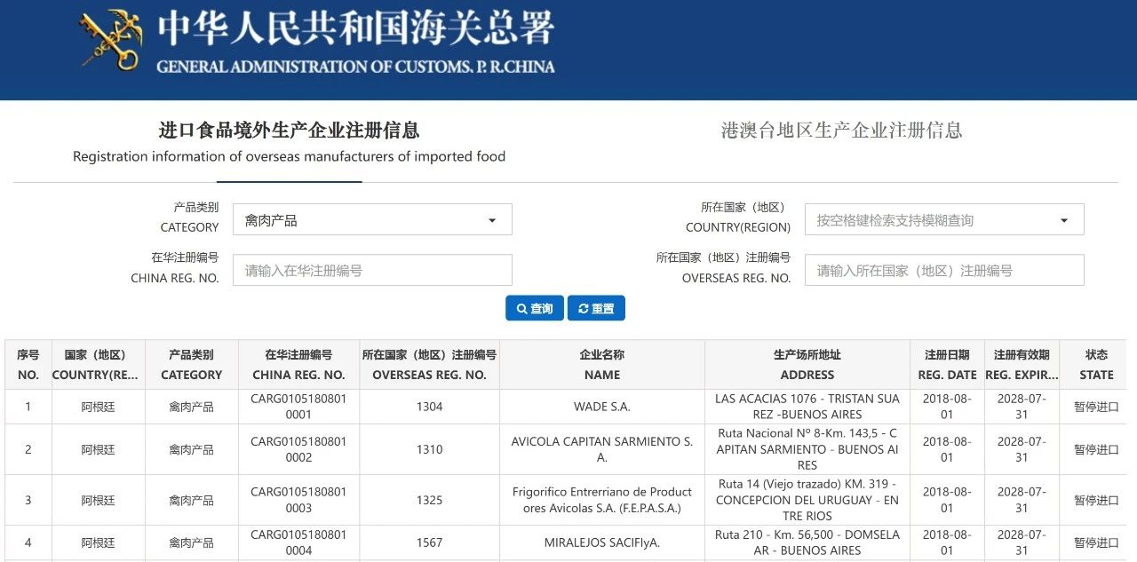The width and height of the screenshot is (1137, 562).
Task: Click the OVERSEAS REG. NO. input field
Action: [943, 271]
